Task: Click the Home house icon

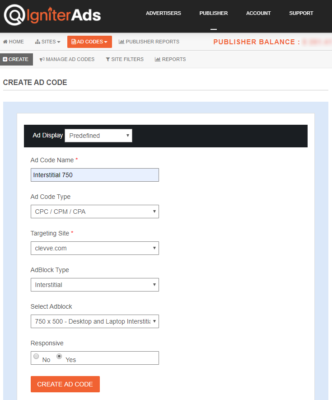Action: [5, 42]
